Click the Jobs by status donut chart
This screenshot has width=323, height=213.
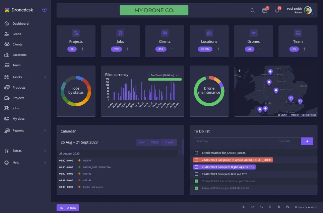[x=76, y=91]
